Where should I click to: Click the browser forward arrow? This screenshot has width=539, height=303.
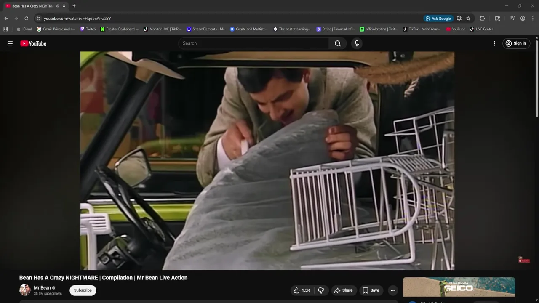[16, 19]
